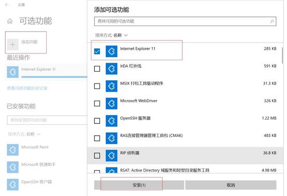
Task: Select the RSAT: Active Directory label
Action: point(165,171)
